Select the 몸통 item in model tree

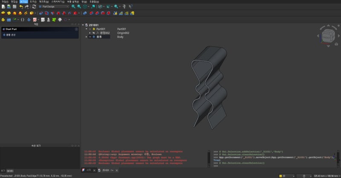99,37
